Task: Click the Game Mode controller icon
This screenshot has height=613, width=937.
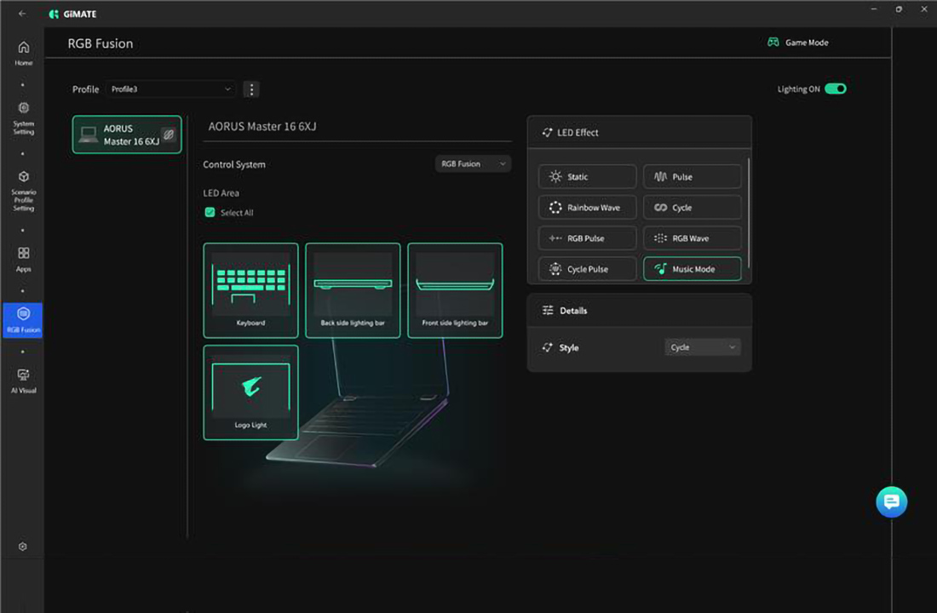Action: tap(773, 42)
